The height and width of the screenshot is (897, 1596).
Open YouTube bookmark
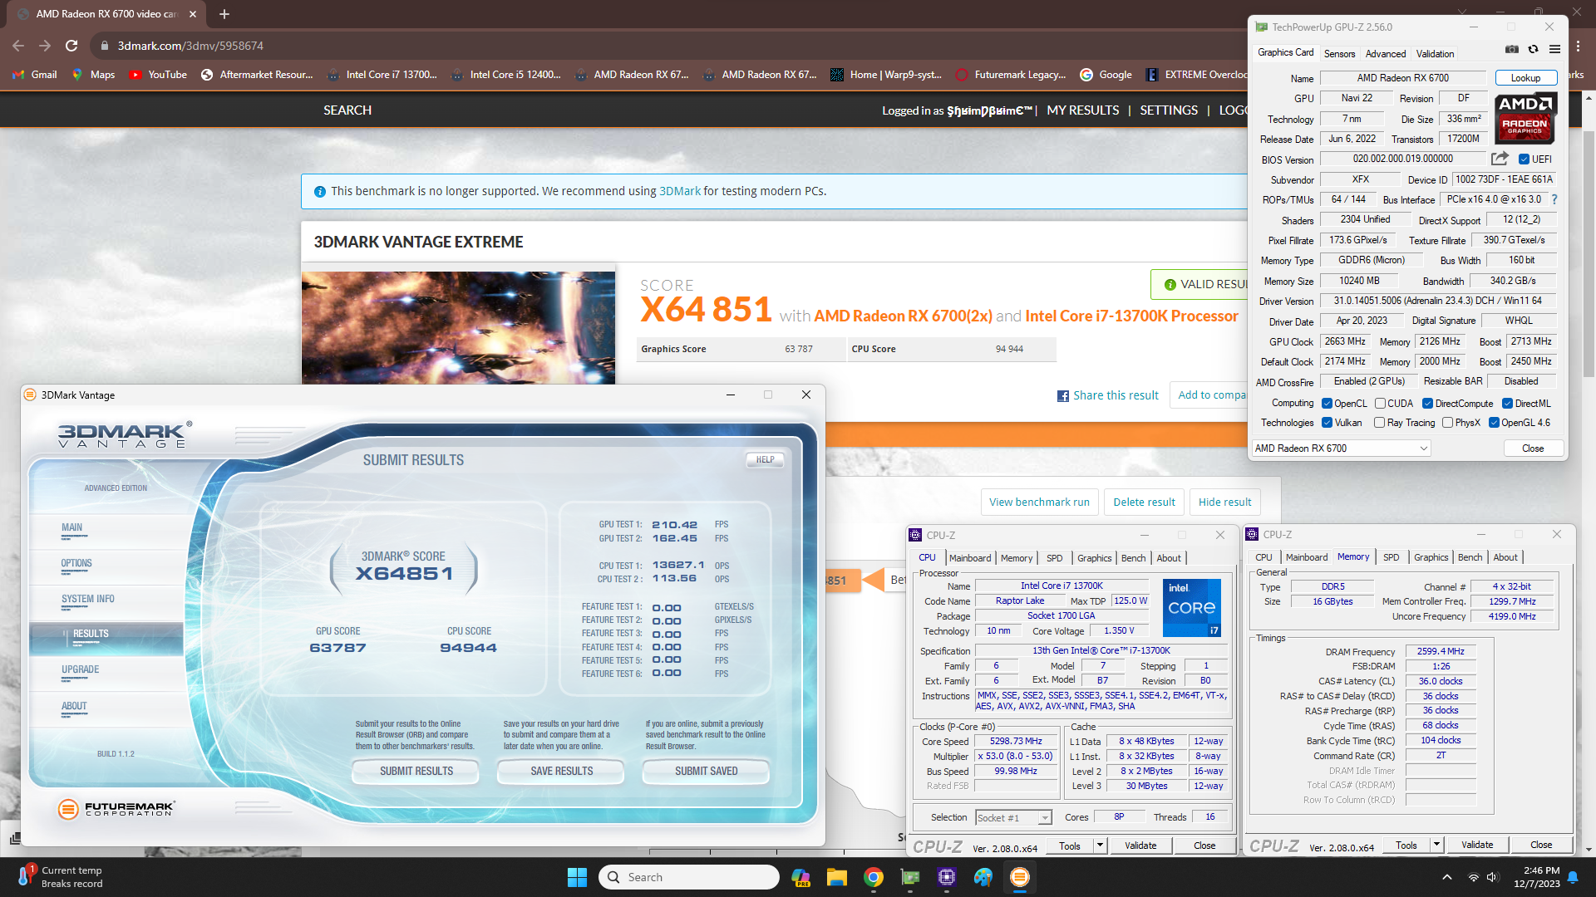pos(158,75)
